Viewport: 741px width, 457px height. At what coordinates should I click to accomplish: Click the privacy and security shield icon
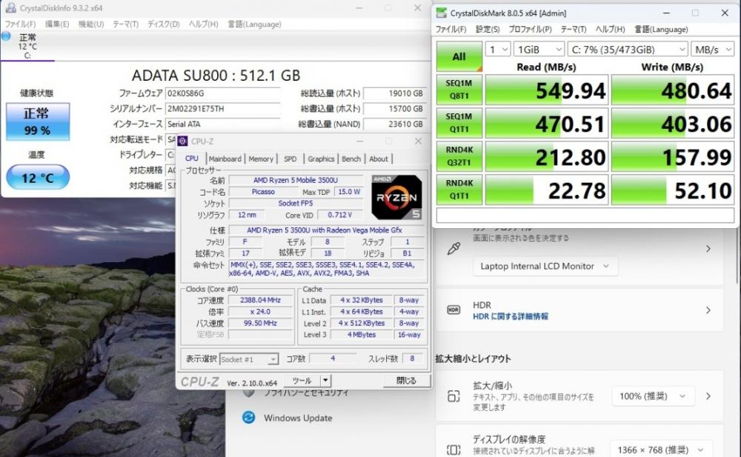[x=248, y=393]
